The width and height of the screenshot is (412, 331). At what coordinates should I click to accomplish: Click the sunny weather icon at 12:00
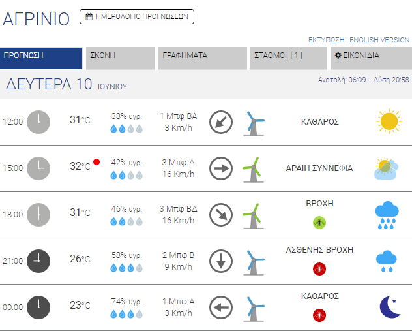(388, 121)
